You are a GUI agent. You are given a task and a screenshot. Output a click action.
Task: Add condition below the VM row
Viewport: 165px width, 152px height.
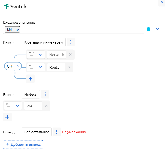click(x=7, y=117)
